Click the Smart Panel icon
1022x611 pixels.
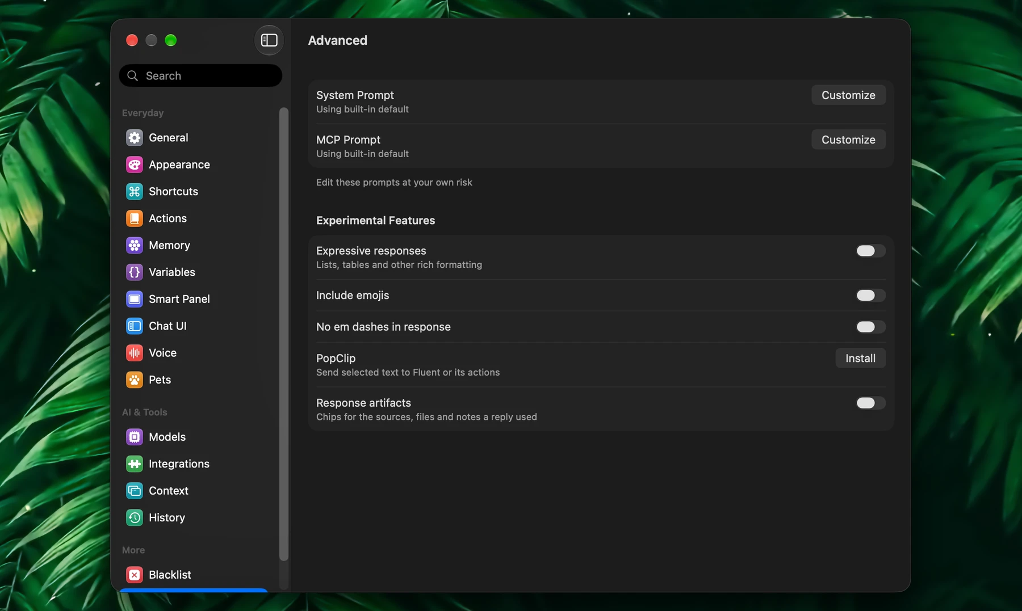[135, 299]
